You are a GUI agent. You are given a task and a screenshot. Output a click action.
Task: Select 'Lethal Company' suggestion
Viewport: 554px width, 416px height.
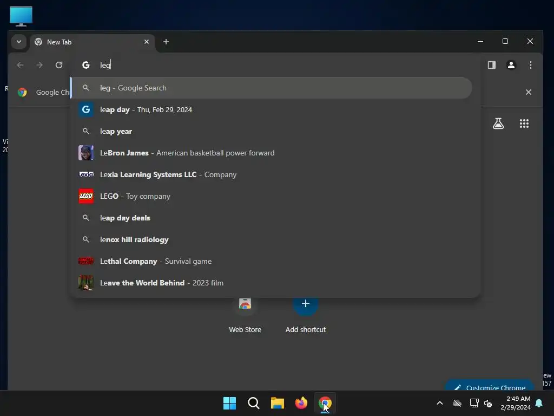point(272,261)
